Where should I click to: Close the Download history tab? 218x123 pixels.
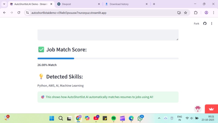(147, 4)
